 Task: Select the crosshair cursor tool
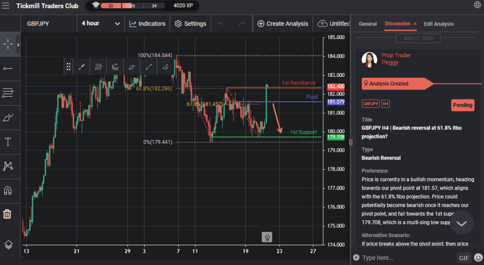pos(8,44)
